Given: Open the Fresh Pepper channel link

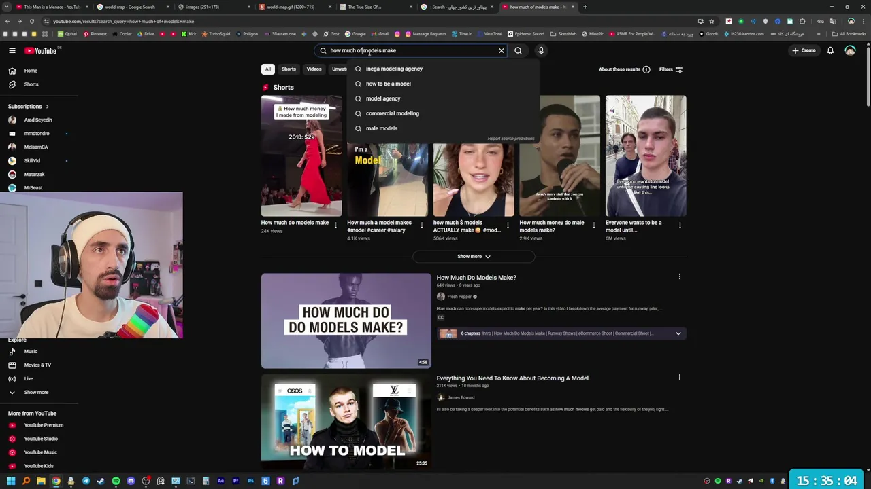Looking at the screenshot, I should click(459, 297).
